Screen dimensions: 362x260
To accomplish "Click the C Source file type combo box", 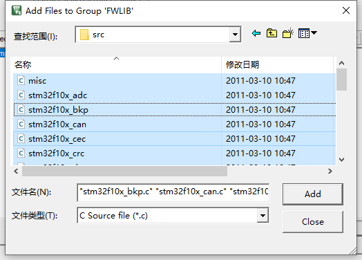I will tap(173, 216).
